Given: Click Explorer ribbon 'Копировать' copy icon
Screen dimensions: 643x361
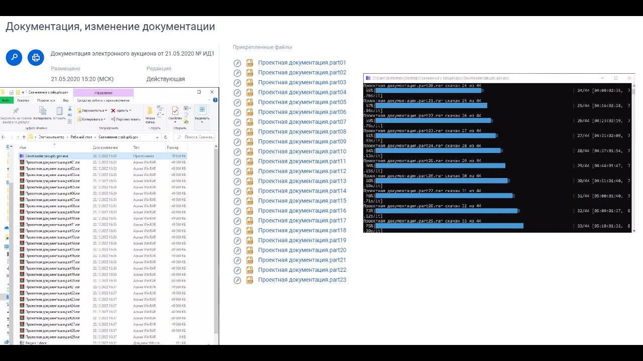Looking at the screenshot, I should (43, 111).
